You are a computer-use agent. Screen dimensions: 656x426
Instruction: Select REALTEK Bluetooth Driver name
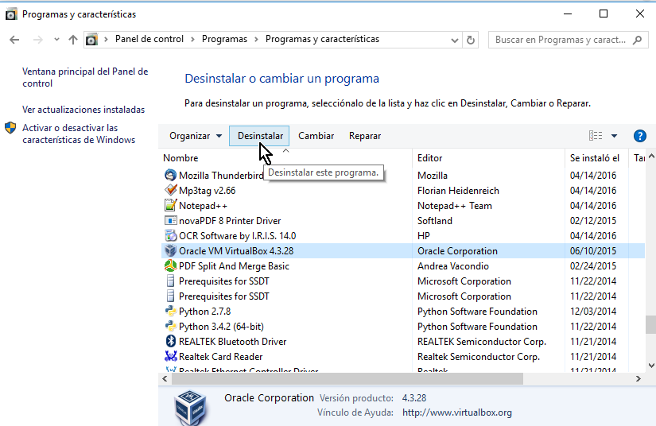pyautogui.click(x=233, y=342)
